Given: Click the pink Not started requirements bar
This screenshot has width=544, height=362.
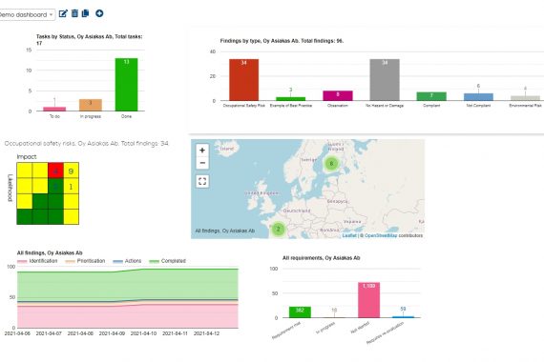Looking at the screenshot, I should click(x=368, y=300).
